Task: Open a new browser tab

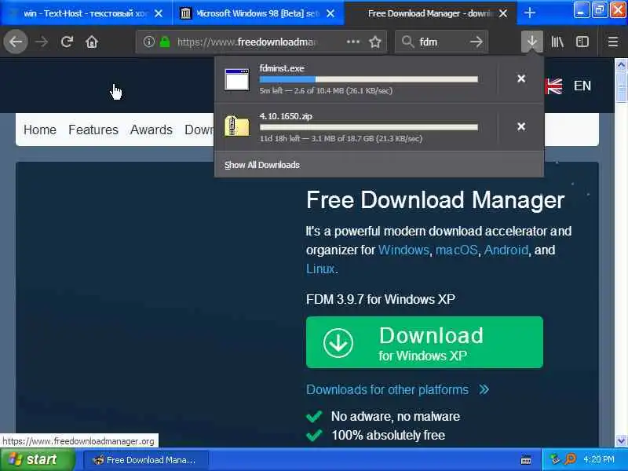Action: click(529, 13)
